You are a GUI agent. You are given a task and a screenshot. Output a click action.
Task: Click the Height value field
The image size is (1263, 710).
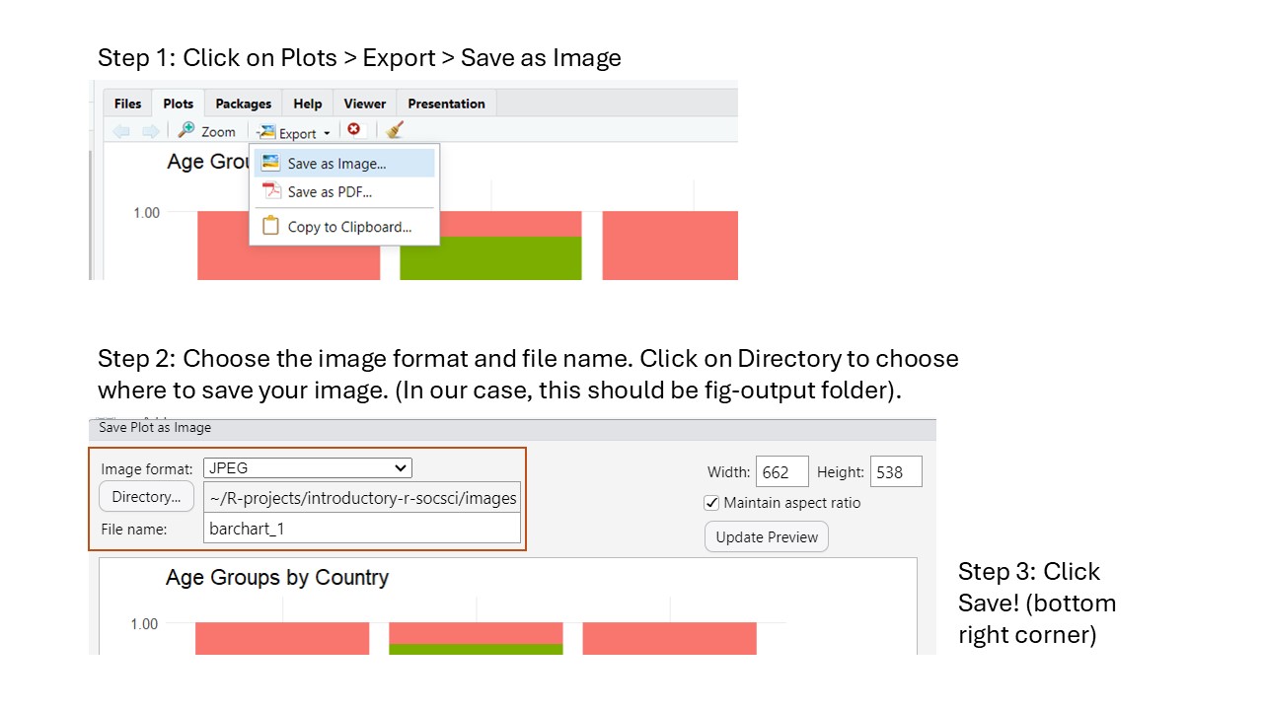(x=896, y=472)
